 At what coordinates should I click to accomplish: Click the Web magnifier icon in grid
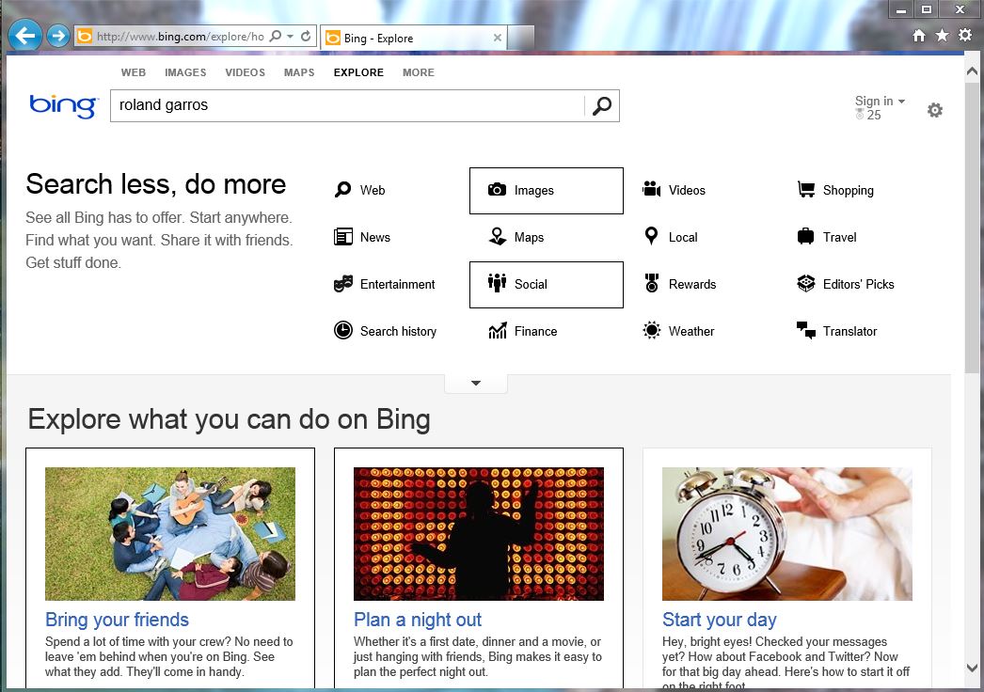click(343, 190)
